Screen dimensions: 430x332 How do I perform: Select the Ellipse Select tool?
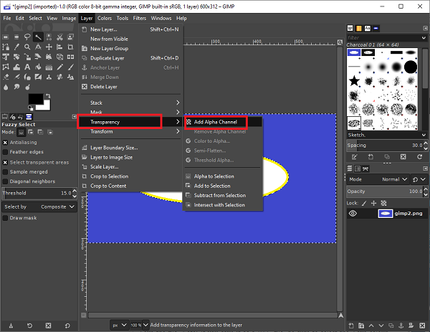click(x=16, y=37)
